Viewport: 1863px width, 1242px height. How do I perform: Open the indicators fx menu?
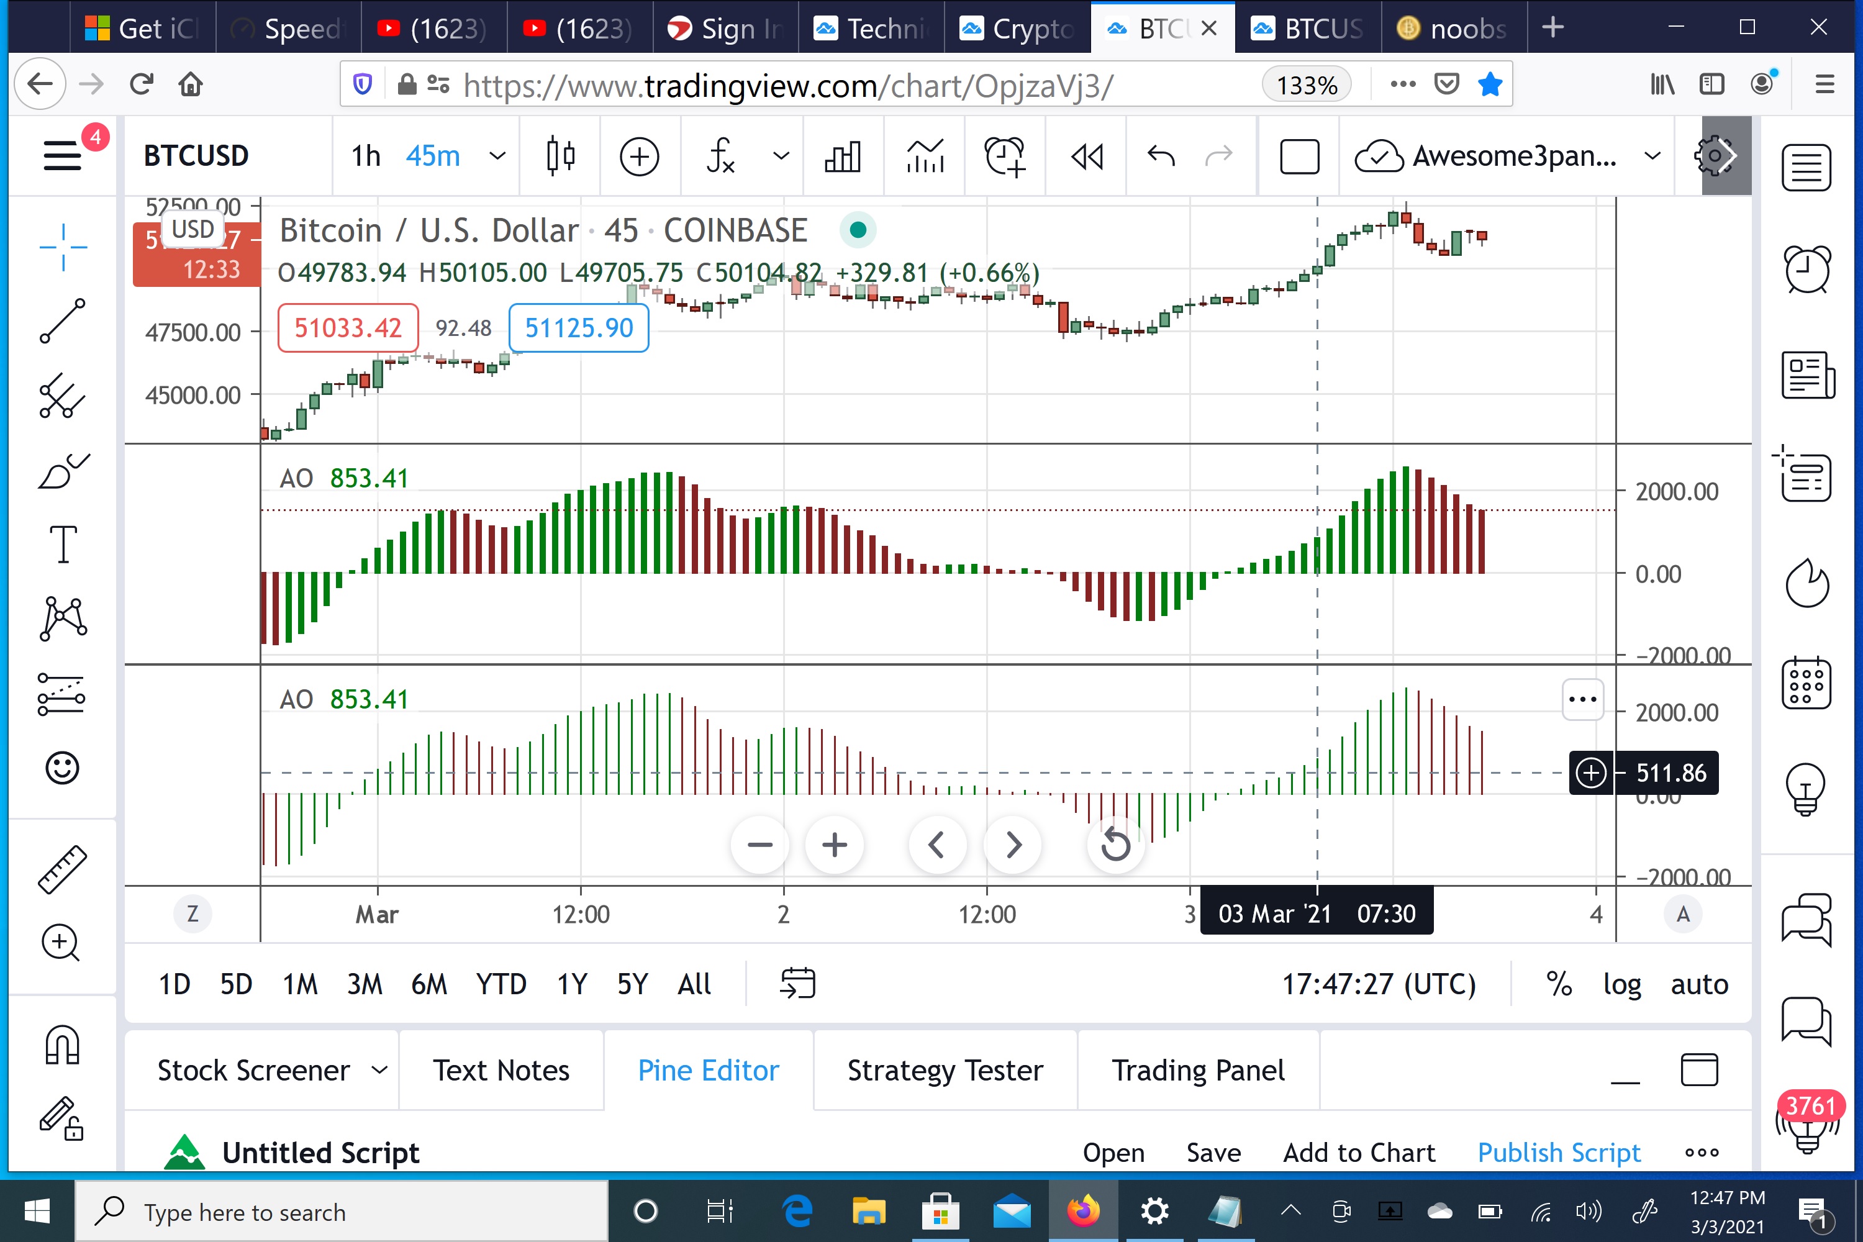point(721,155)
